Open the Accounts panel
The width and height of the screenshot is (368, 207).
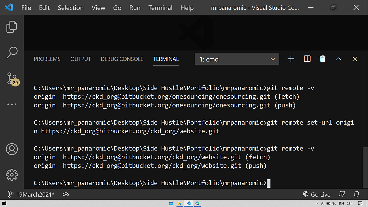click(12, 149)
